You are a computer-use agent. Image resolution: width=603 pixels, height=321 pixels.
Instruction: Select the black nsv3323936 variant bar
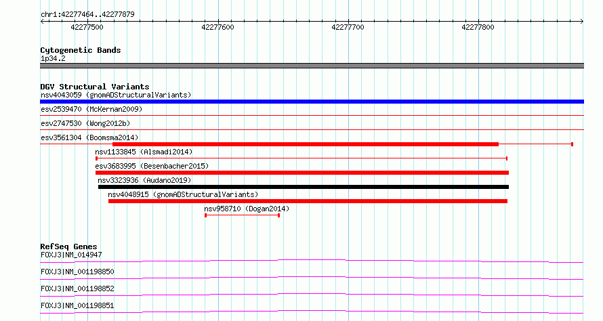click(304, 187)
